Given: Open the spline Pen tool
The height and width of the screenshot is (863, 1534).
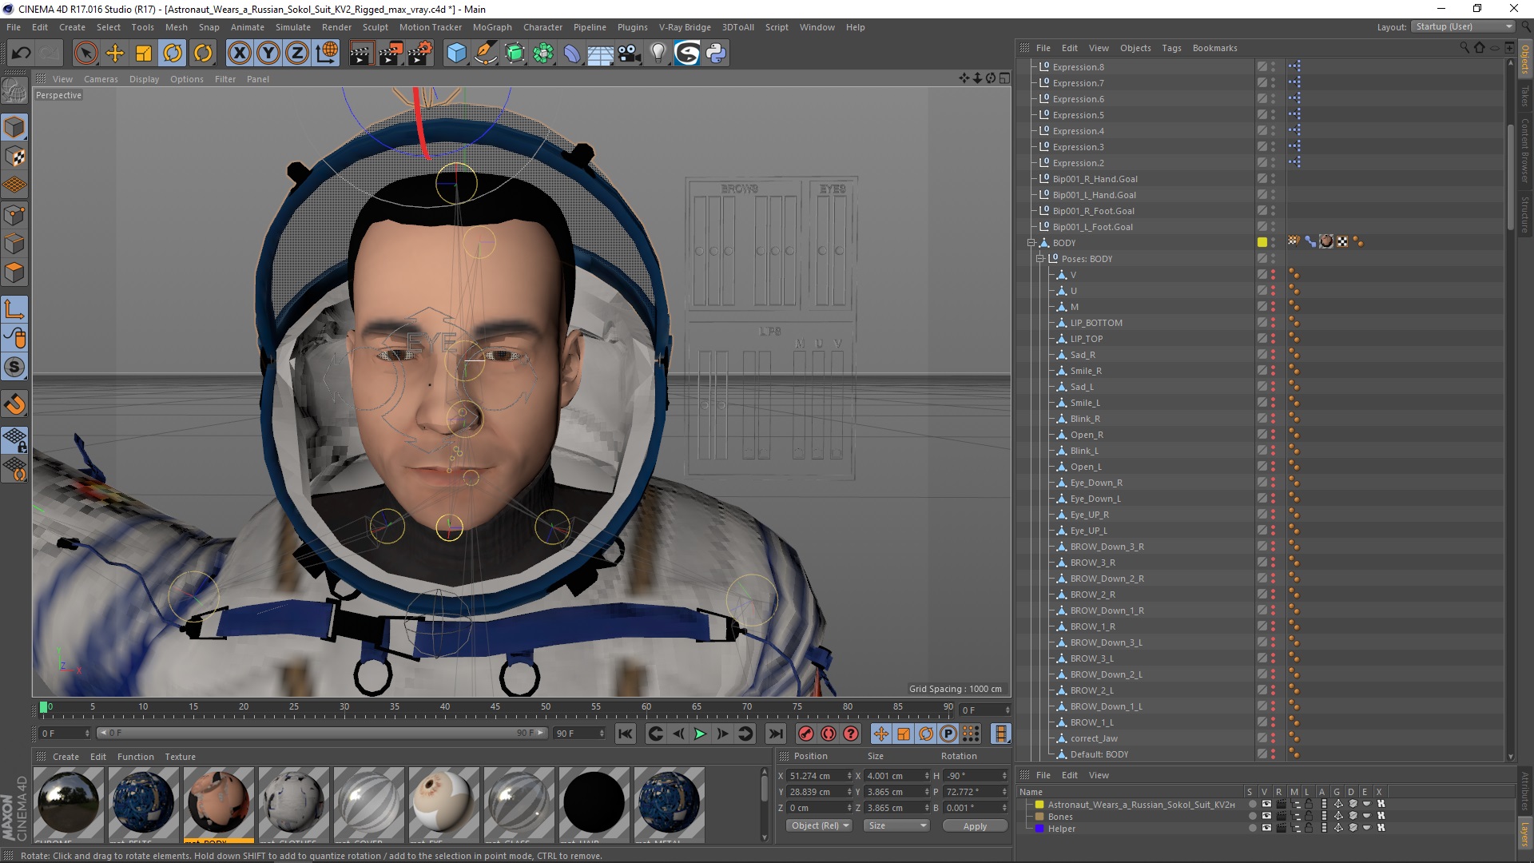Looking at the screenshot, I should tap(485, 54).
